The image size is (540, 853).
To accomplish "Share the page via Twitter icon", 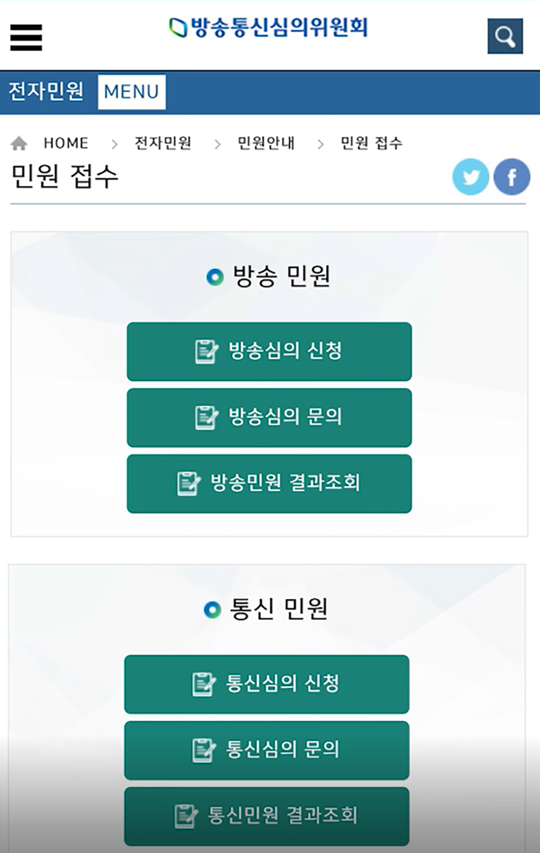I will [x=471, y=177].
